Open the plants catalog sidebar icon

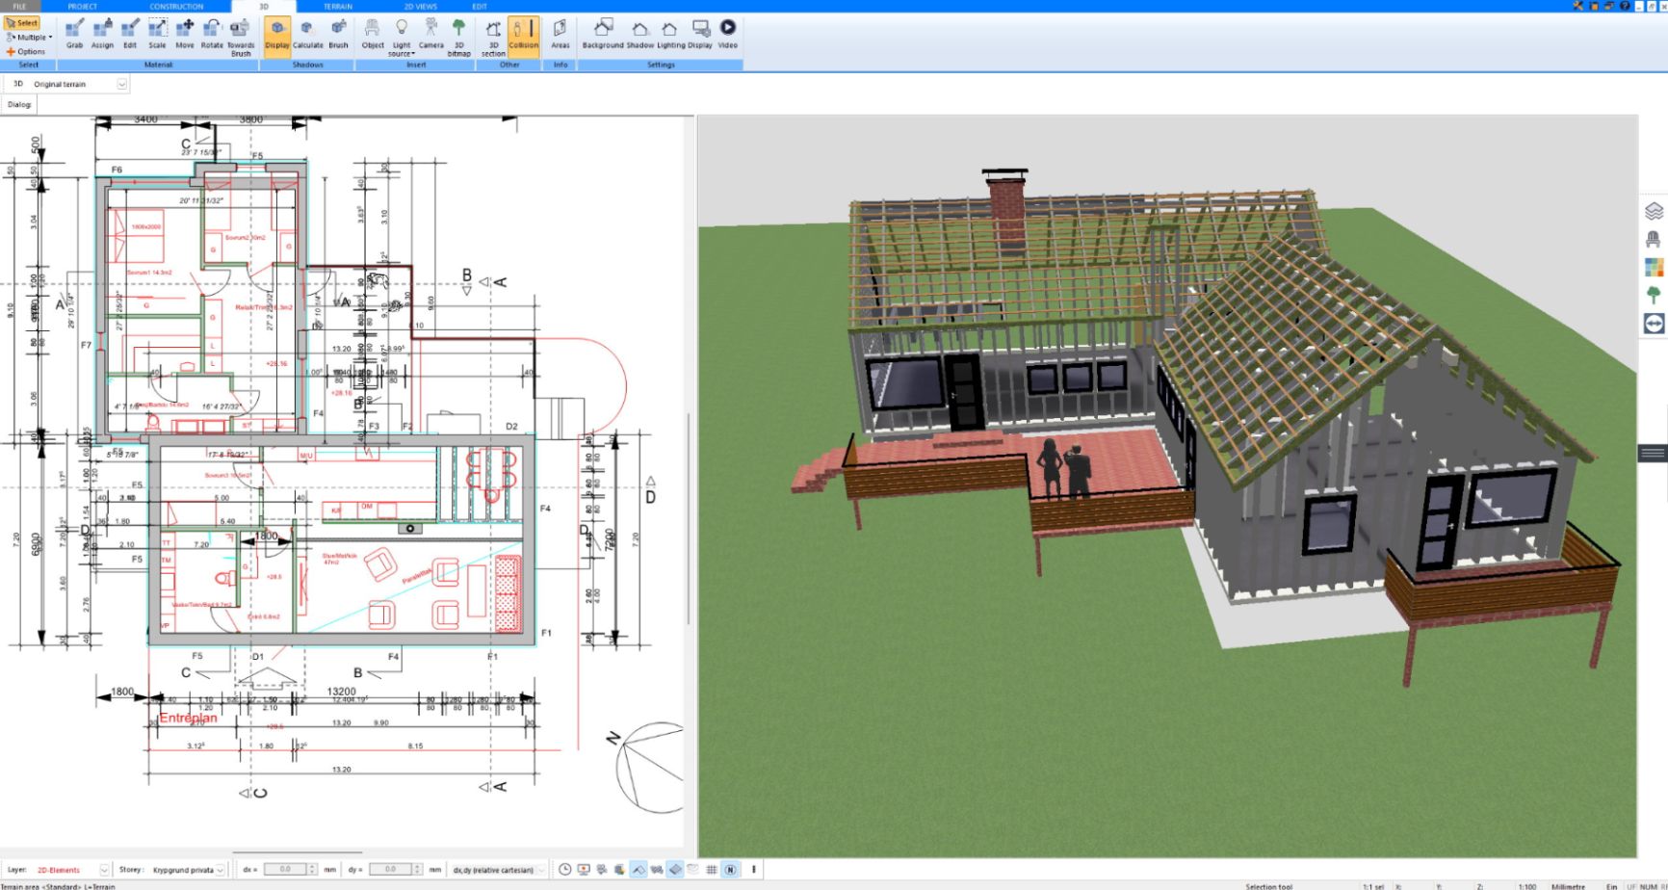click(1654, 295)
